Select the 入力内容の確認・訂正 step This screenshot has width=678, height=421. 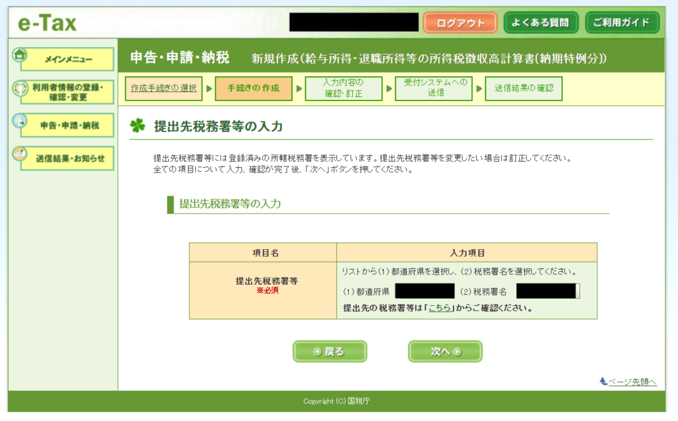[x=344, y=89]
